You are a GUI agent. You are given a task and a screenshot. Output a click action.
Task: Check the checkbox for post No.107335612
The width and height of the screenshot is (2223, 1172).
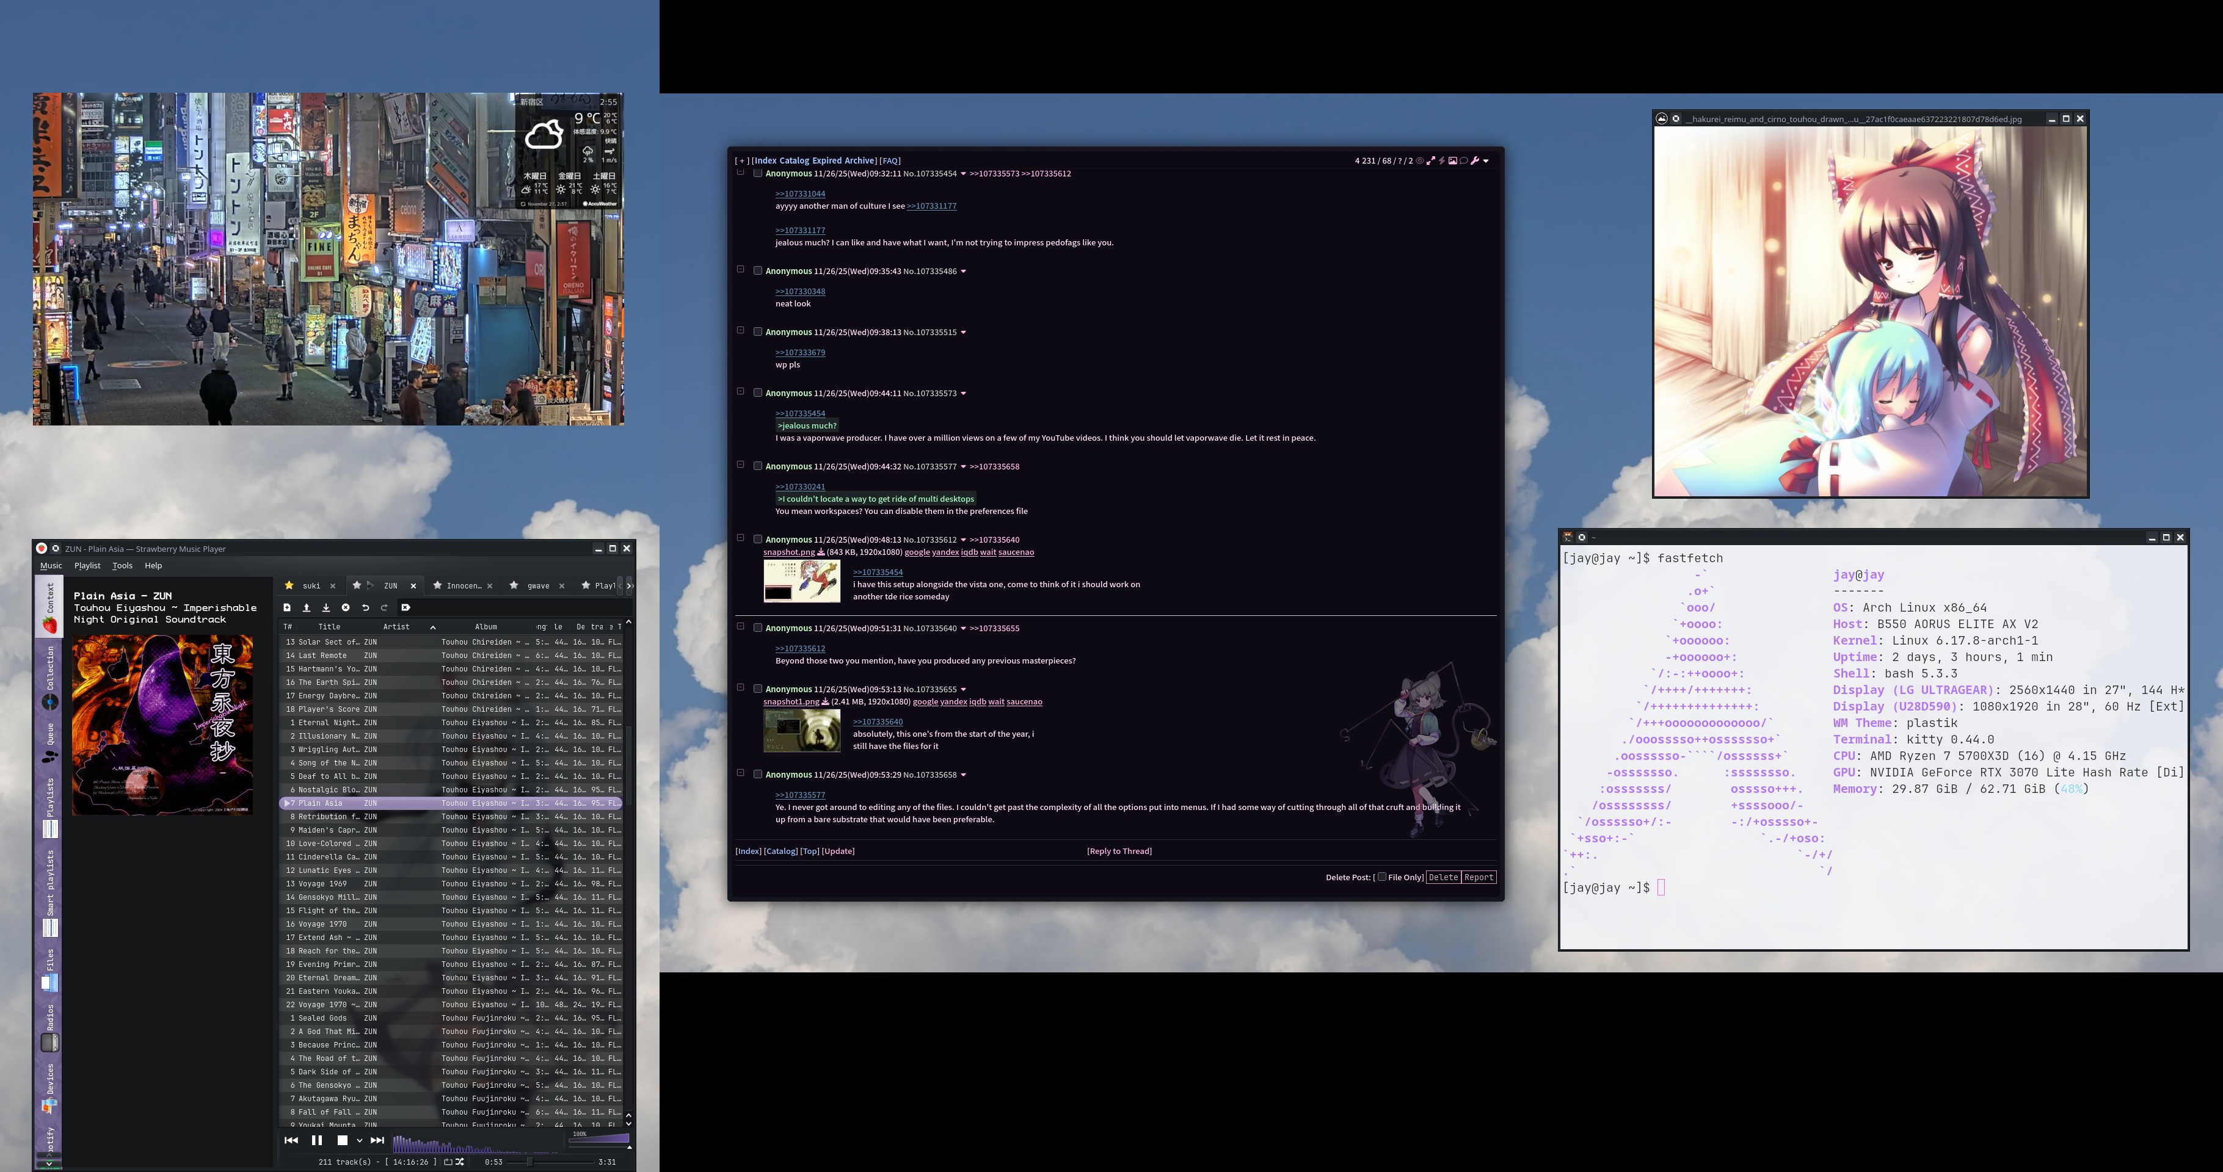(x=758, y=540)
